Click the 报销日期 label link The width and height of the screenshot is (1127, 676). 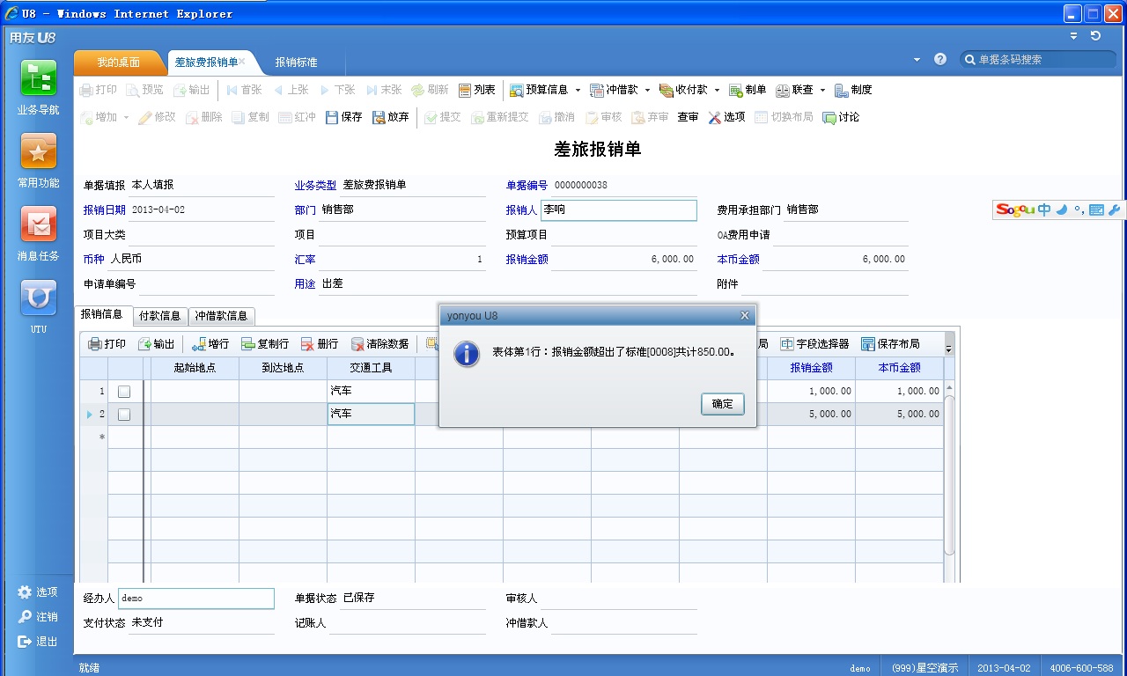pyautogui.click(x=105, y=210)
